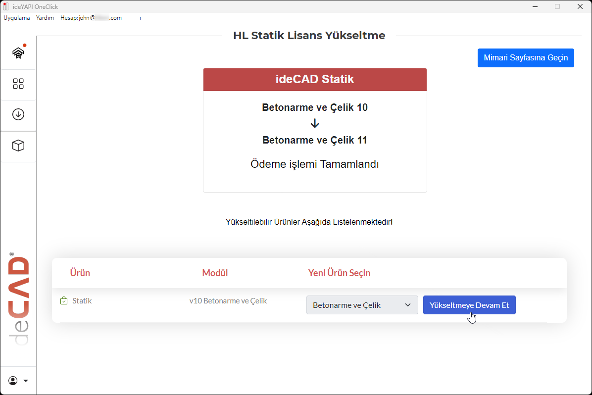
Task: Click the Ürün column header
Action: pyautogui.click(x=80, y=273)
